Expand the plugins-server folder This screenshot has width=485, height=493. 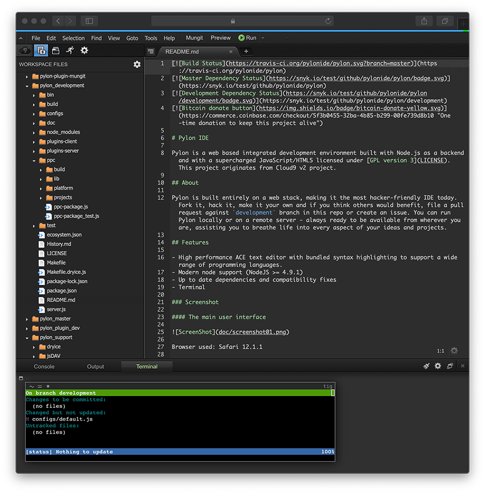click(34, 151)
